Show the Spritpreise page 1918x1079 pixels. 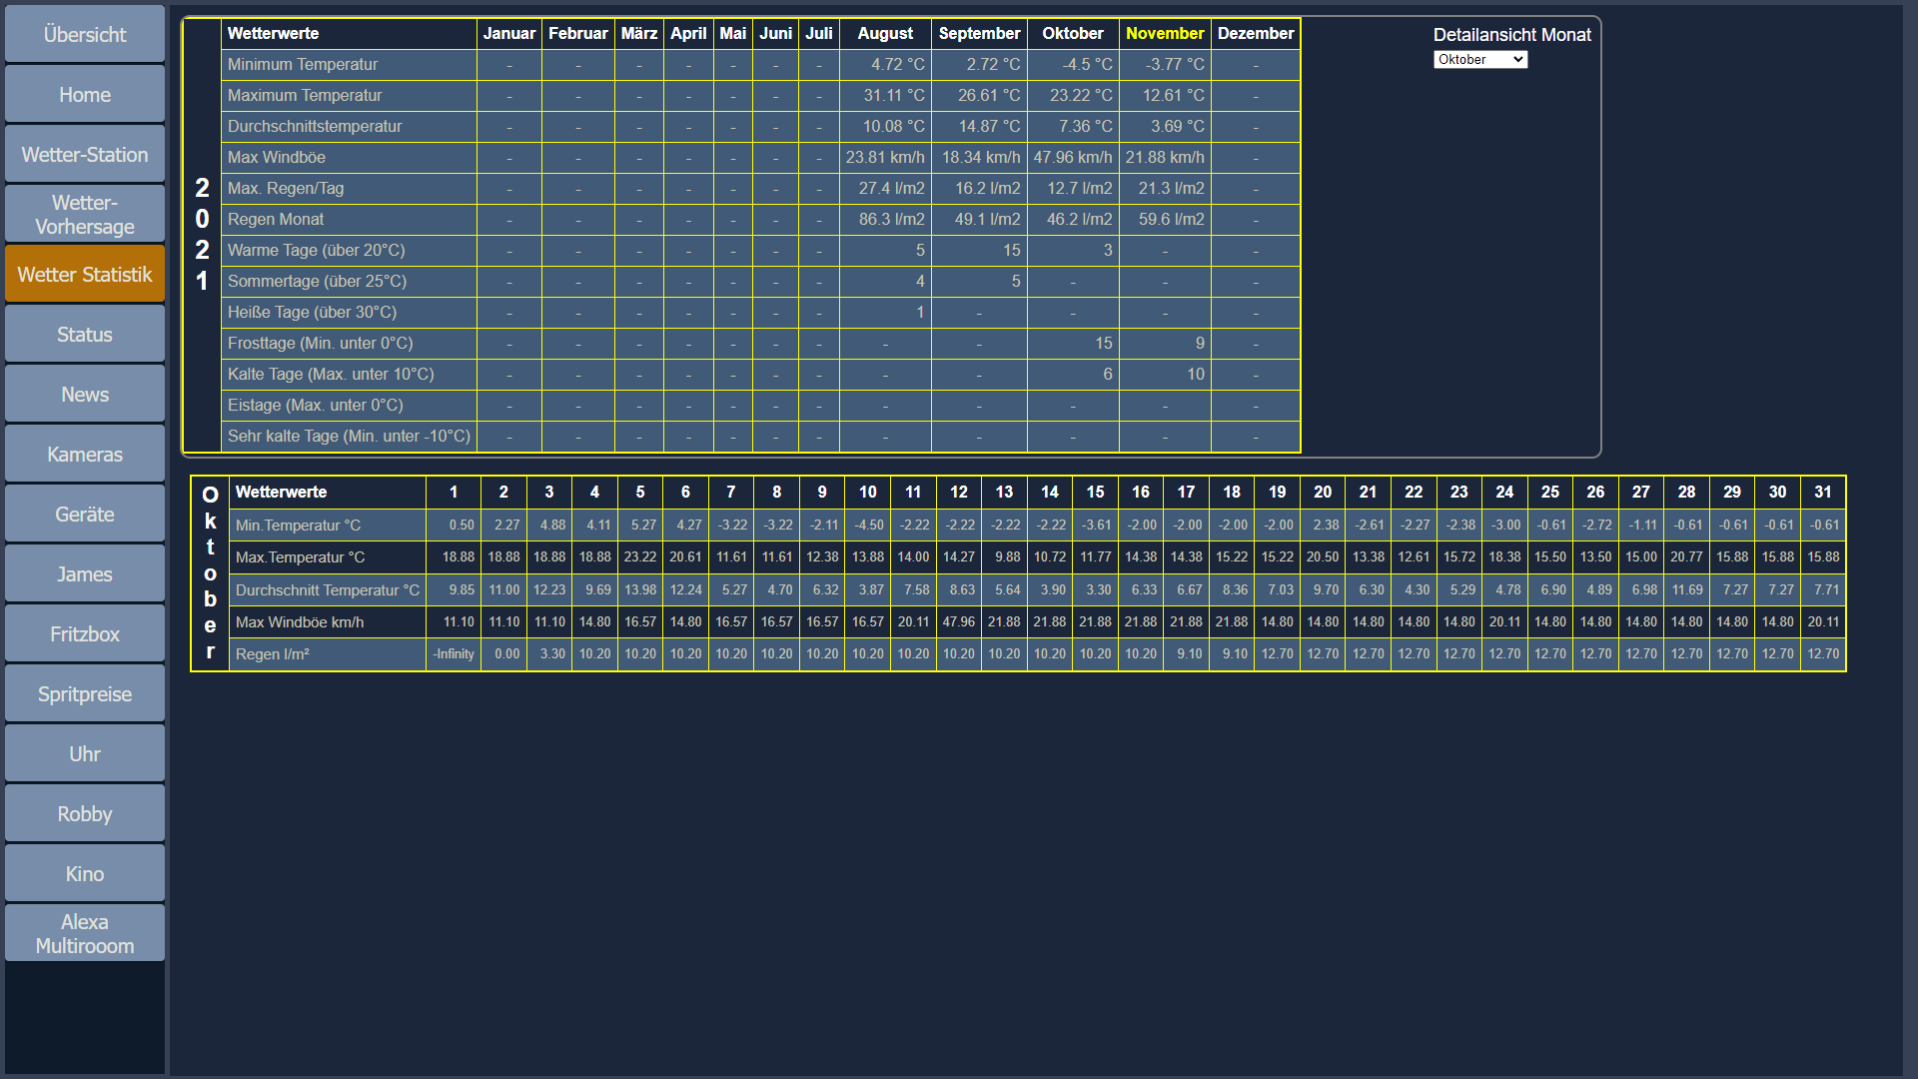pyautogui.click(x=85, y=694)
